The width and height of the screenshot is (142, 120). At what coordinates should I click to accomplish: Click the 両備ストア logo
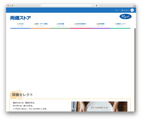point(20,18)
